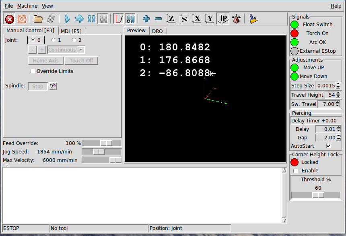Viewport: 346px width, 236px height.
Task: Select joint 2 radio button
Action: [x=74, y=40]
